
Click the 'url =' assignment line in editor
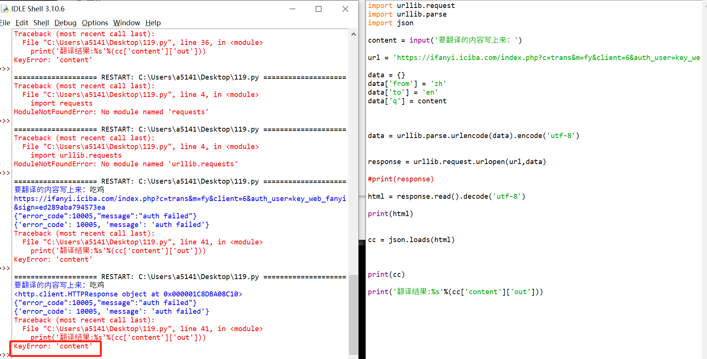(x=534, y=58)
